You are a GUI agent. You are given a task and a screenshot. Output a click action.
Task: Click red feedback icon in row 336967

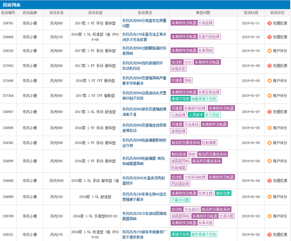point(269,111)
